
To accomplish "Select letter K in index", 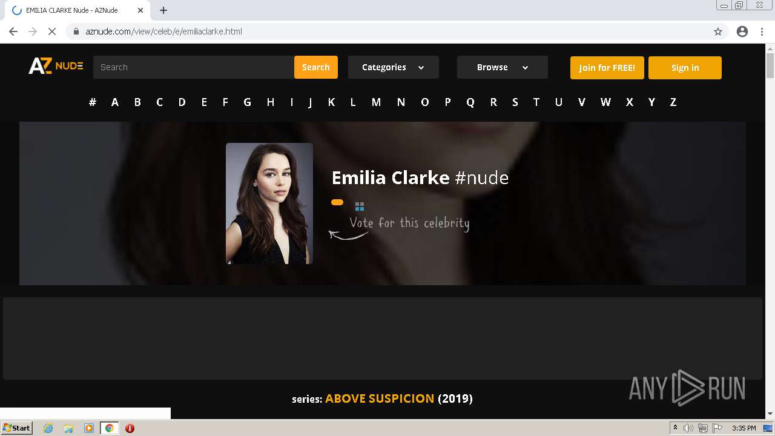I will [331, 102].
